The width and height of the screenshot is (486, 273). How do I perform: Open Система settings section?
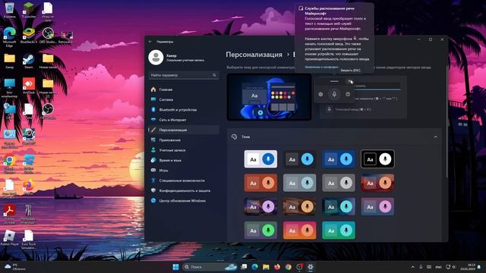point(184,99)
